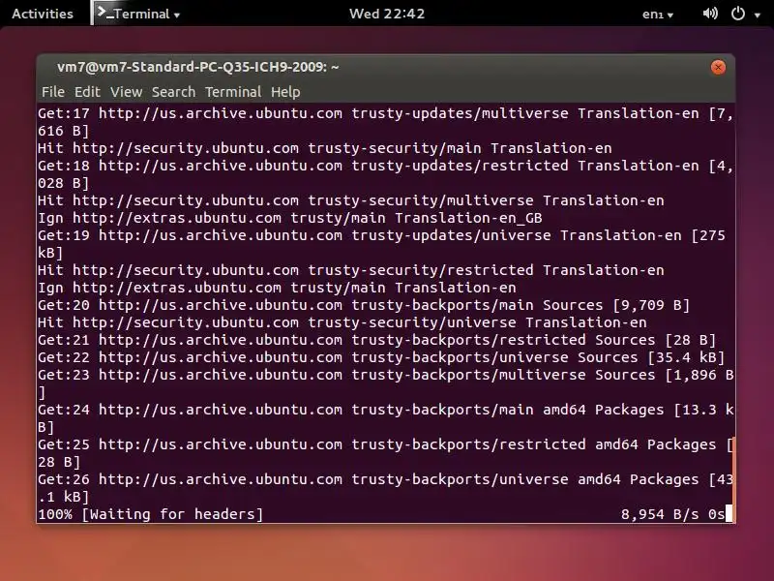Click the terminal window title bar text
774x581 pixels.
(x=198, y=67)
